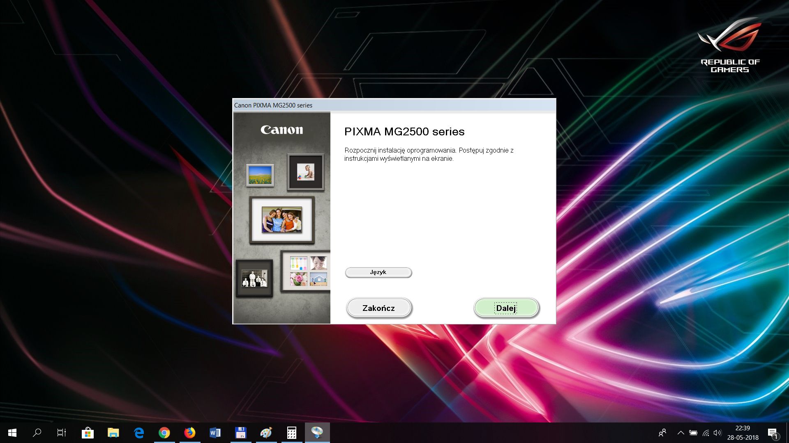The width and height of the screenshot is (789, 443).
Task: Open File Explorer from the taskbar
Action: point(114,433)
